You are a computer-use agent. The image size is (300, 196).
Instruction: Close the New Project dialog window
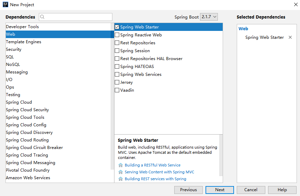tap(296, 4)
